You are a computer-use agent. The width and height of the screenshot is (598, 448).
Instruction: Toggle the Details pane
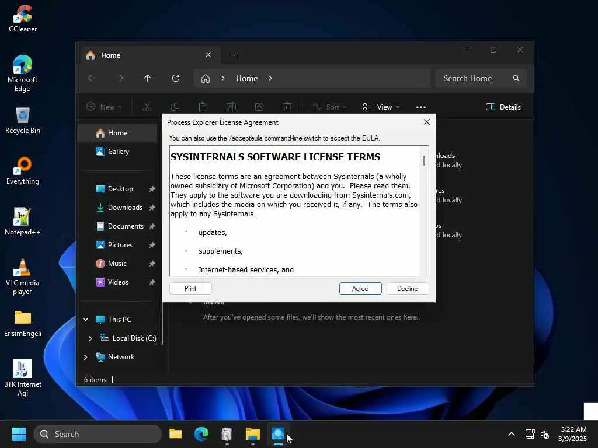click(x=503, y=107)
